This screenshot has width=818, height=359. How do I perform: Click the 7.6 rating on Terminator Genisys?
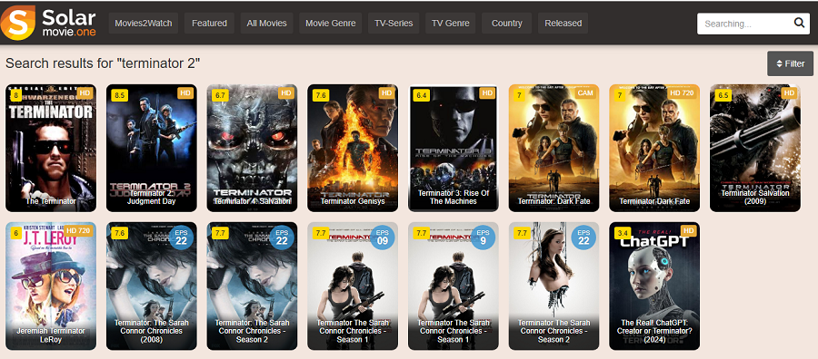[x=321, y=96]
